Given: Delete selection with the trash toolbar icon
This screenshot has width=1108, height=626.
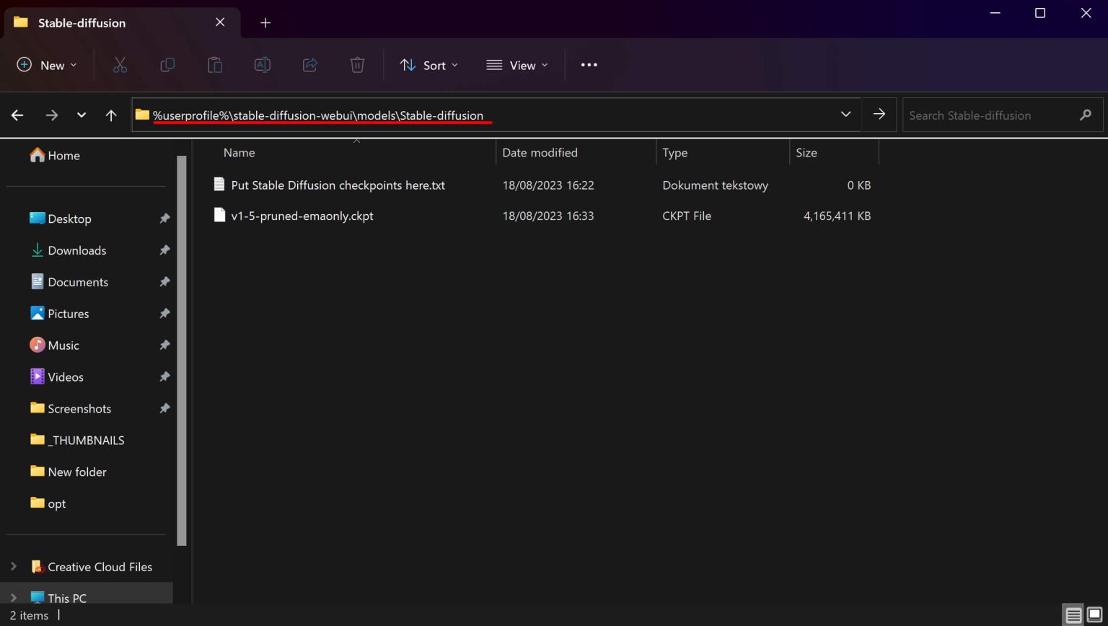Looking at the screenshot, I should tap(357, 65).
